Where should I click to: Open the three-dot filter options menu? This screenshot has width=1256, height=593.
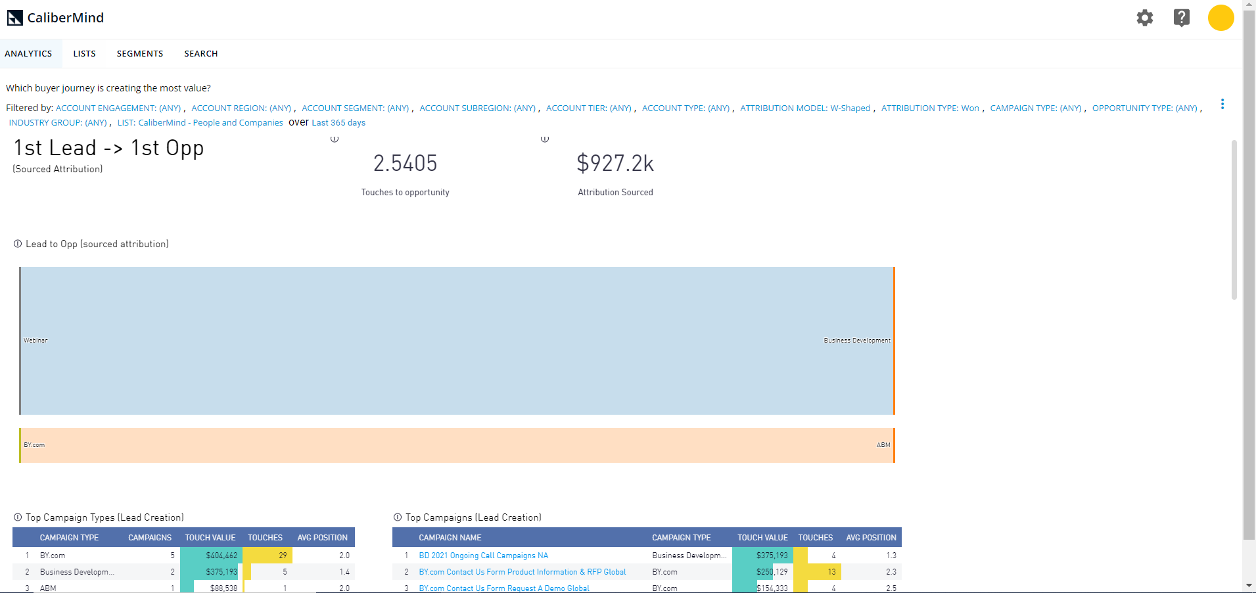(1222, 104)
